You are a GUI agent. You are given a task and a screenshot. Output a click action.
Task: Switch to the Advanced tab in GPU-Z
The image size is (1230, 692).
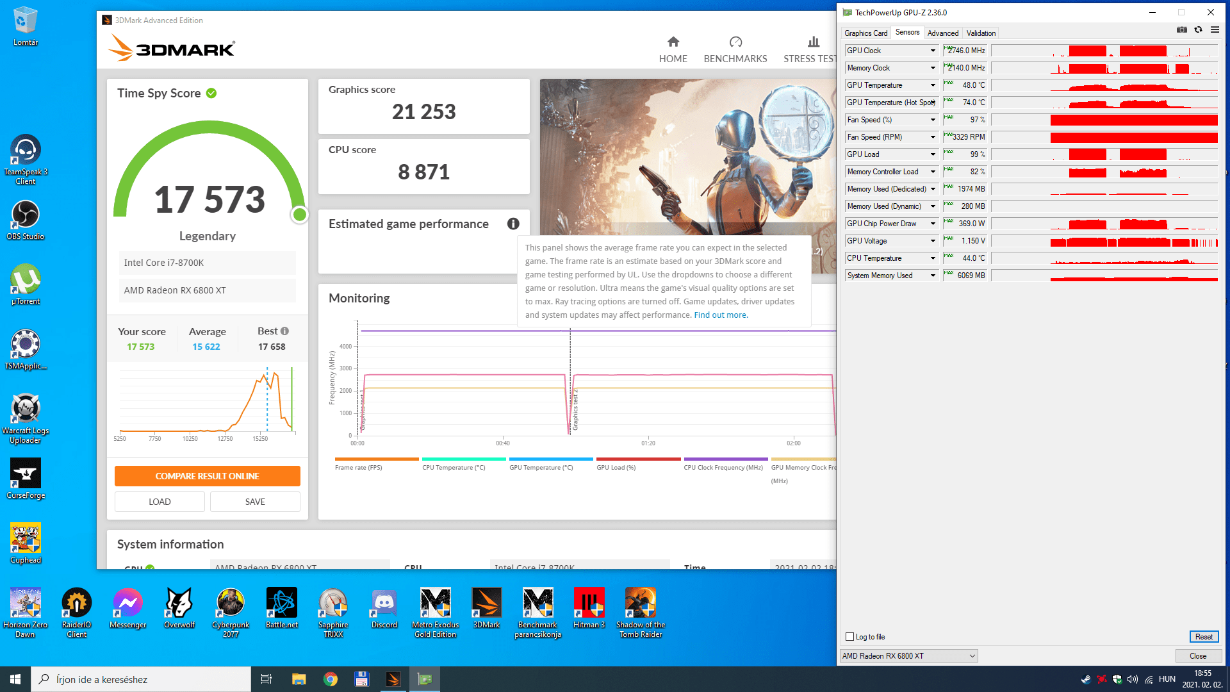(x=943, y=33)
